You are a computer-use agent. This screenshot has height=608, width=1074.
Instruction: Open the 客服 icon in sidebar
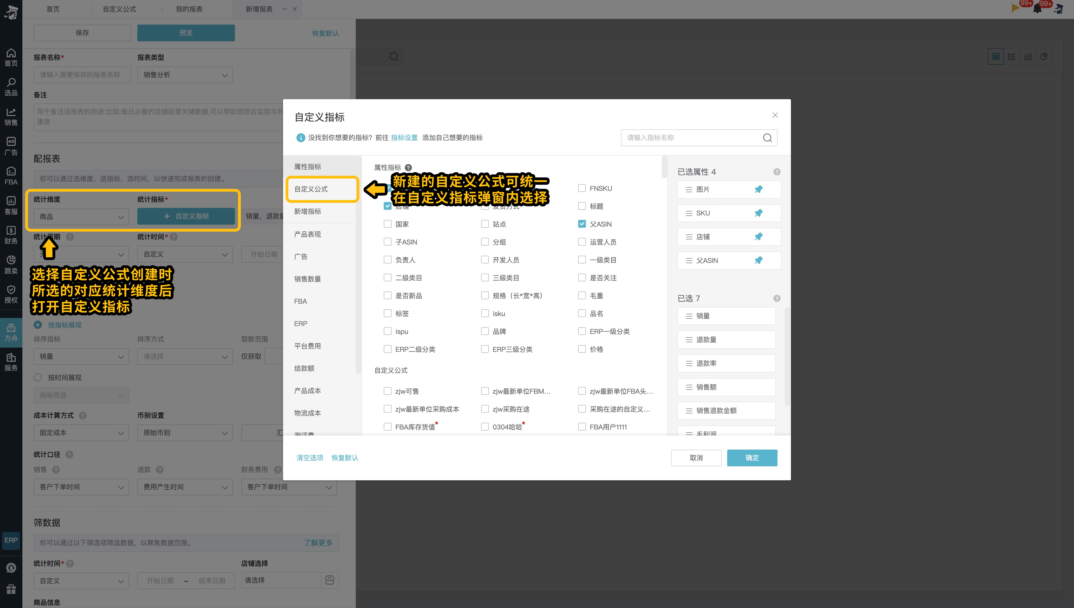click(11, 201)
